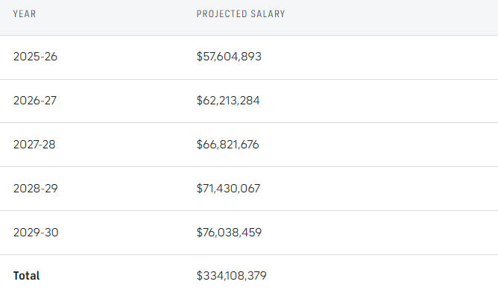This screenshot has width=498, height=296.
Task: Click the bold Total row label
Action: (26, 276)
